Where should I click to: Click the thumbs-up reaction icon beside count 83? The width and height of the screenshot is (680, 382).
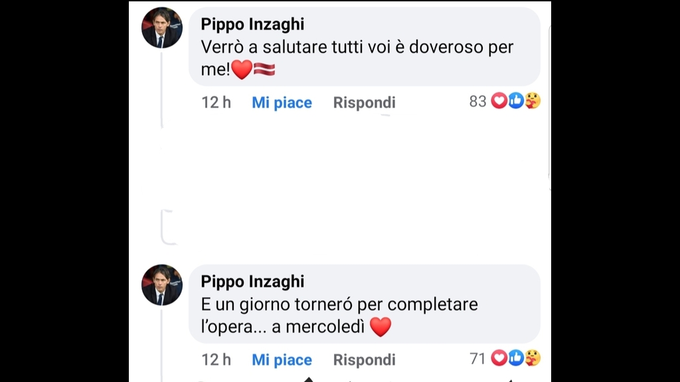click(x=516, y=101)
